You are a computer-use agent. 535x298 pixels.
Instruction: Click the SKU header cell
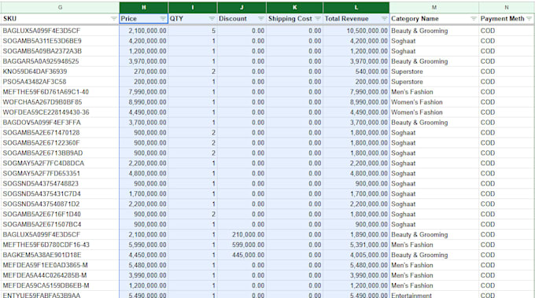tap(60, 19)
